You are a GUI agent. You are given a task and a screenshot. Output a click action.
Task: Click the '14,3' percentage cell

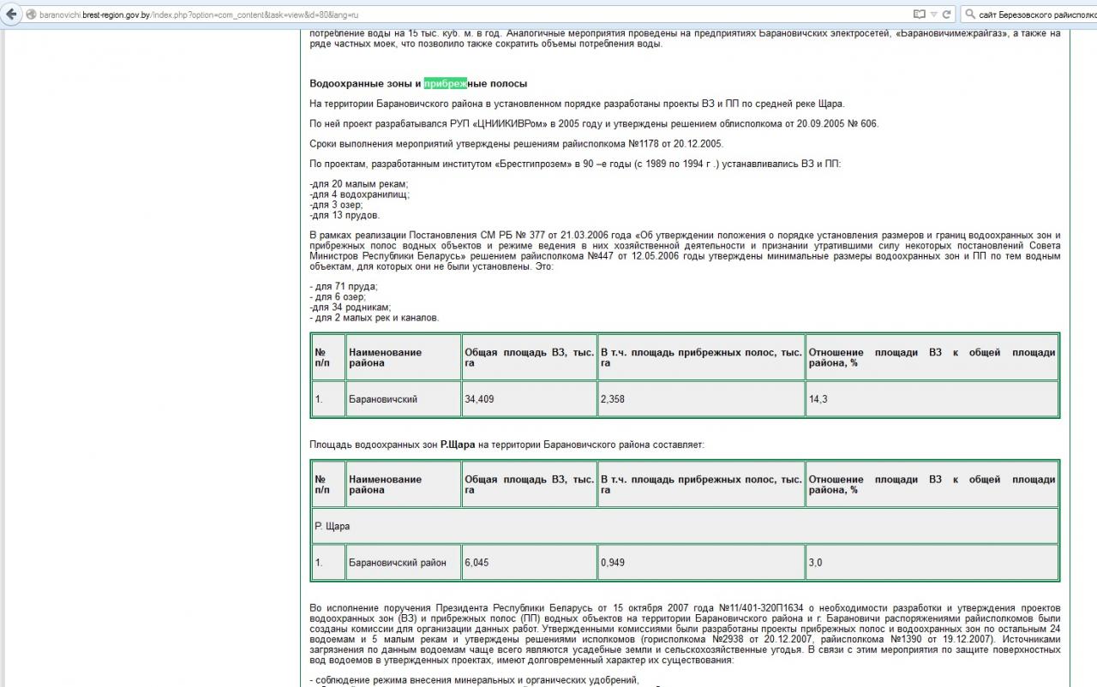point(818,399)
